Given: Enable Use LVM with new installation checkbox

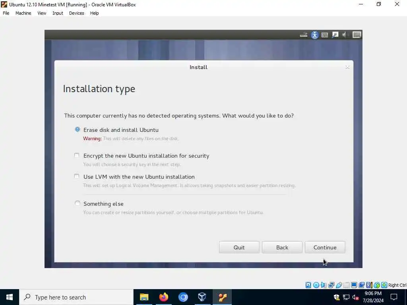Looking at the screenshot, I should coord(77,176).
